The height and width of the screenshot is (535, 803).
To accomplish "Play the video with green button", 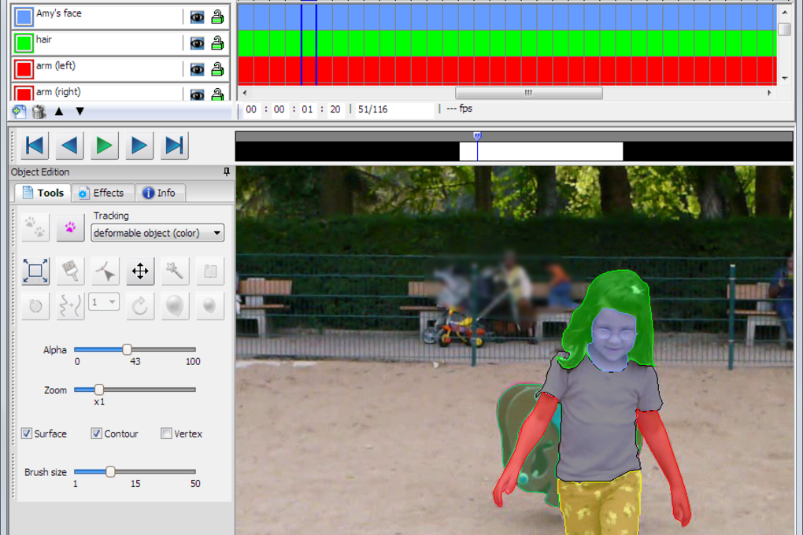I will tap(104, 146).
